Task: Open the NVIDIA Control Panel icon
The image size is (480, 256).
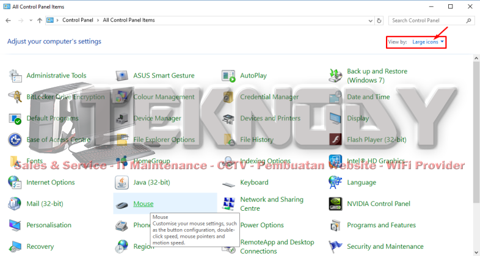Action: 335,203
